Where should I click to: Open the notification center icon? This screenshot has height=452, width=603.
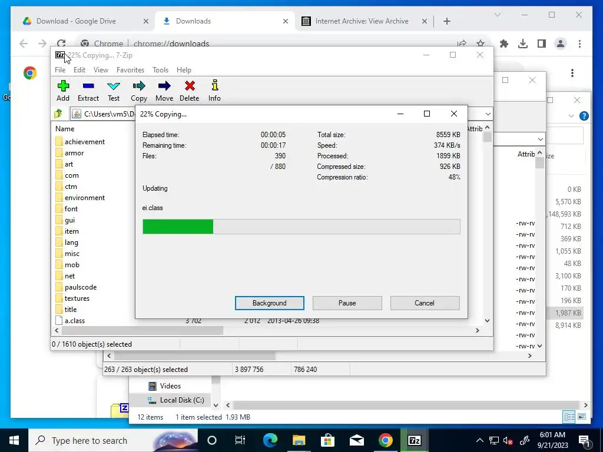click(x=584, y=440)
